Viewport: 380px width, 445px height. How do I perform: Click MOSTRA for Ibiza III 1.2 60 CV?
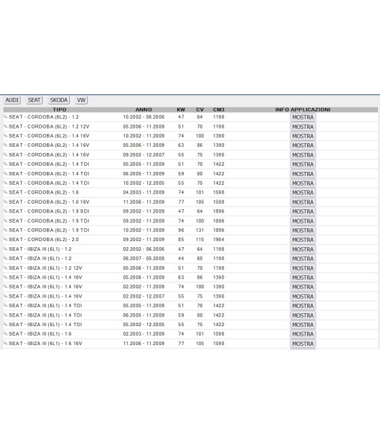pos(303,259)
